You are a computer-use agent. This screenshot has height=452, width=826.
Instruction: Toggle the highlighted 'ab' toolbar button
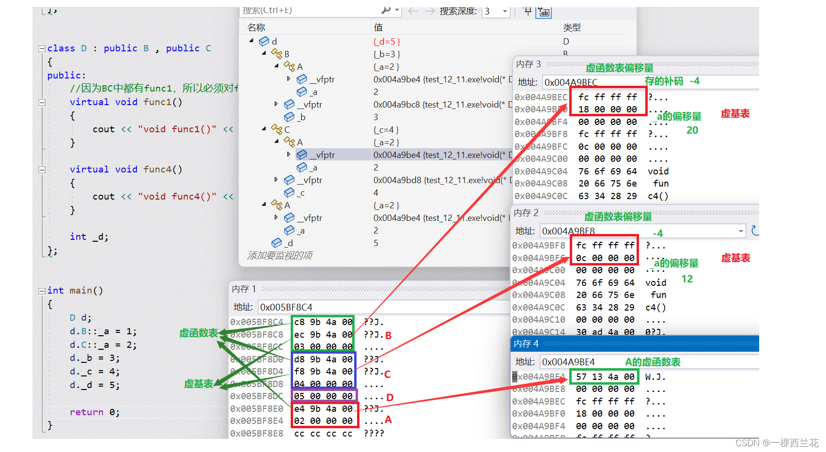point(544,12)
